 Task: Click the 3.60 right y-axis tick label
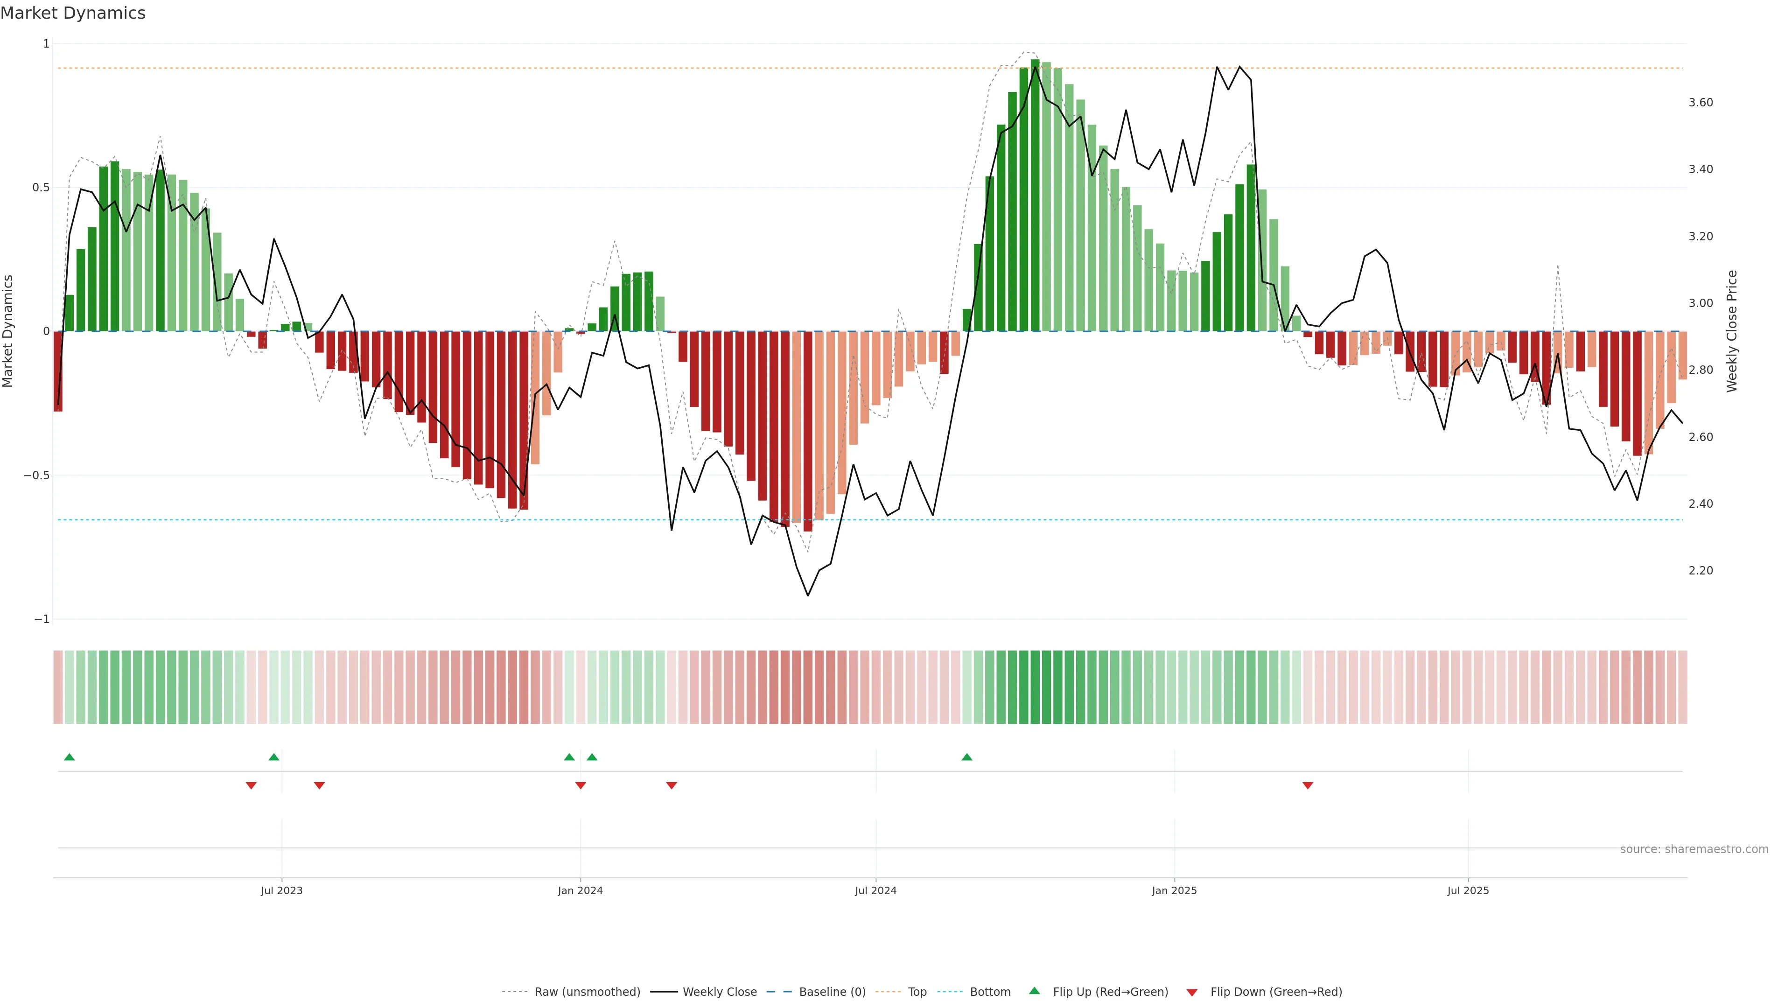(x=1700, y=102)
